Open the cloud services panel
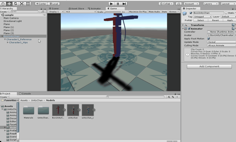Image resolution: width=236 pixels, height=142 pixels. click(178, 4)
